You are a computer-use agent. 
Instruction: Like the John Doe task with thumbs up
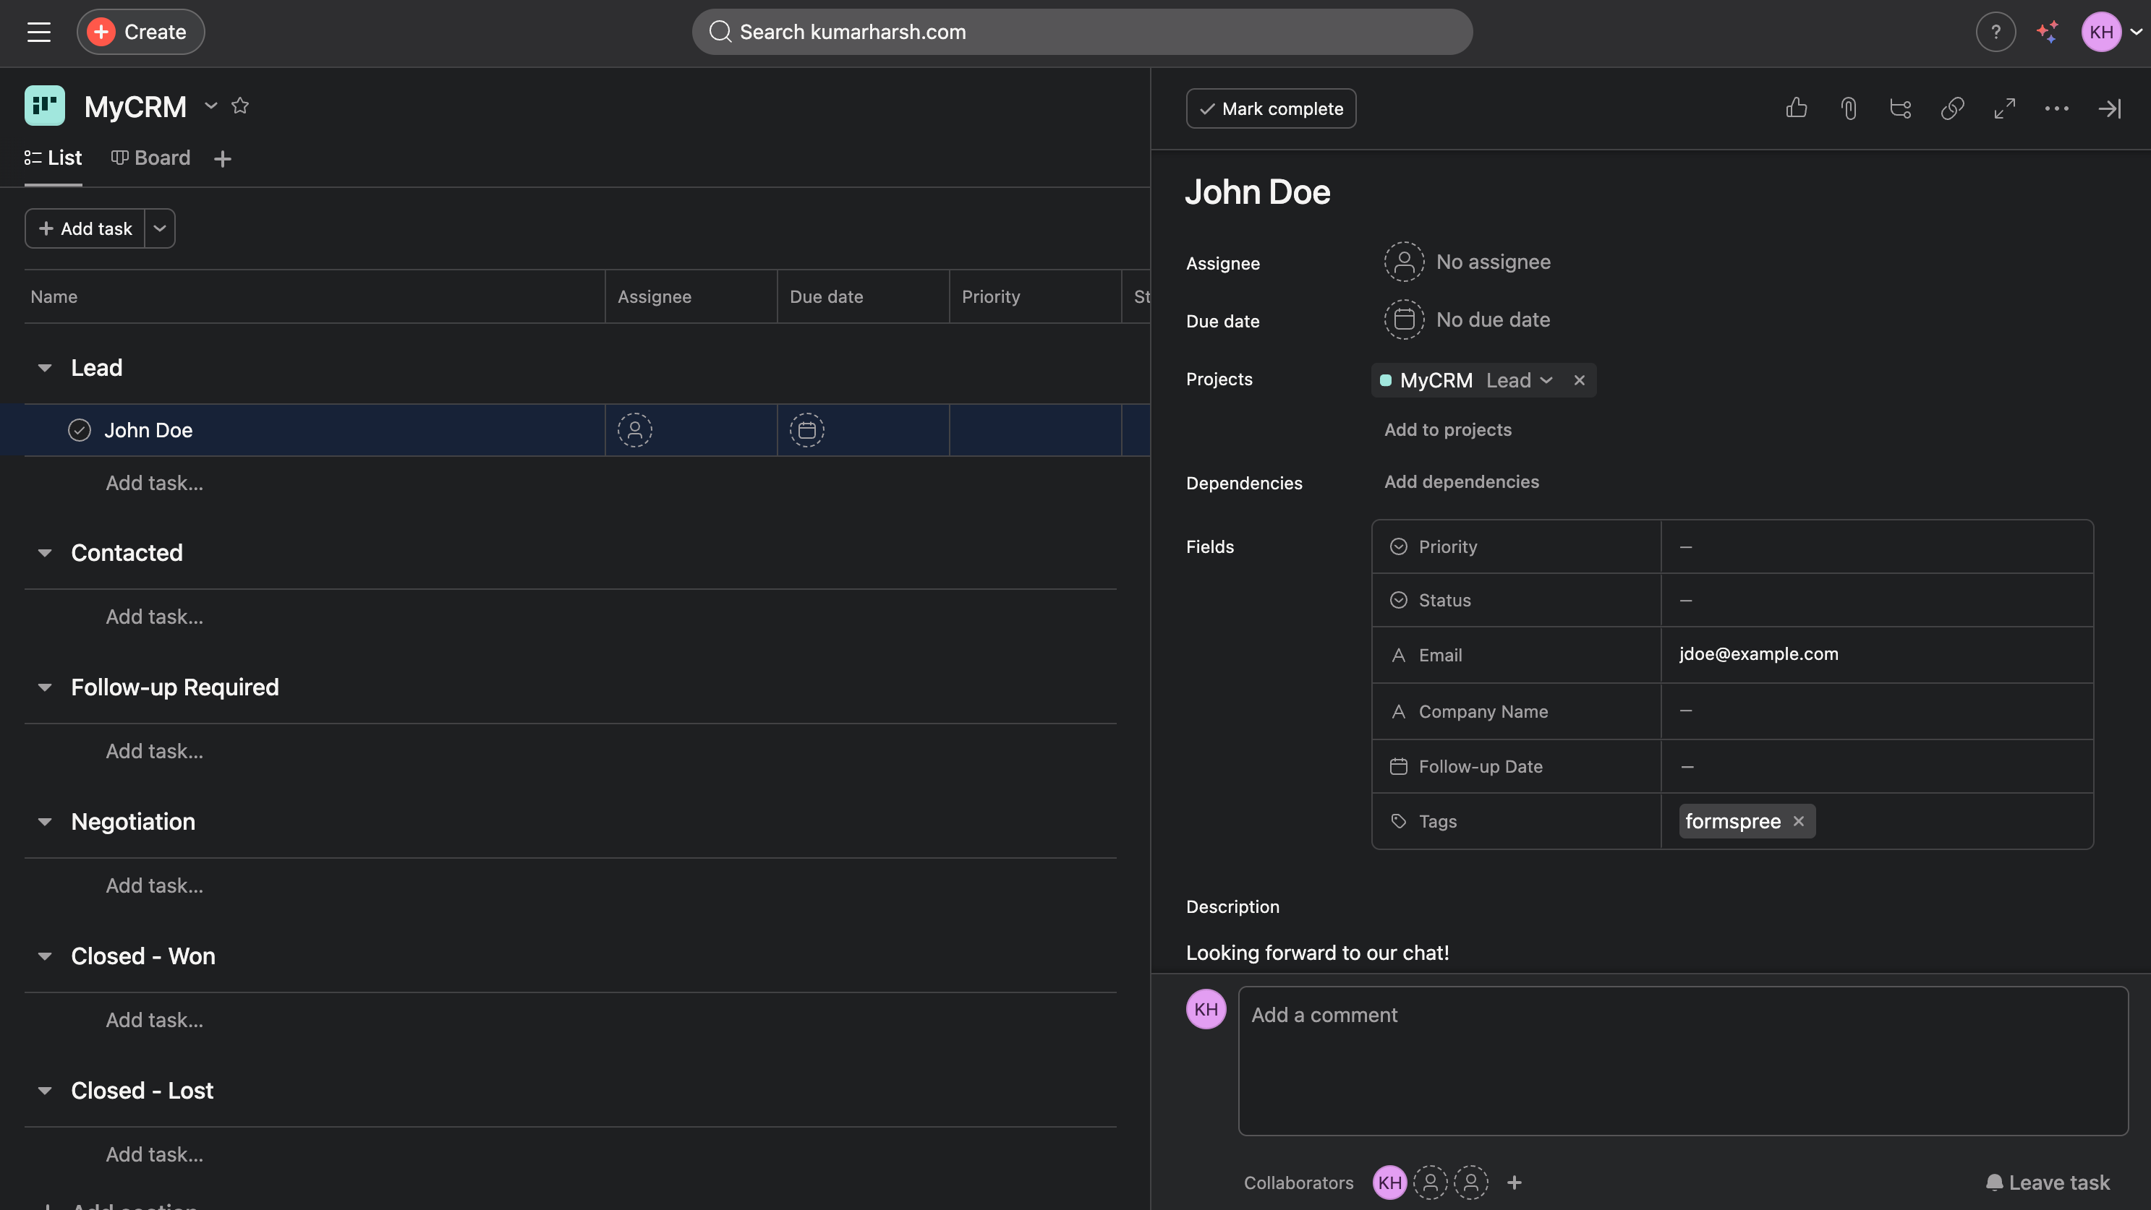pos(1796,108)
